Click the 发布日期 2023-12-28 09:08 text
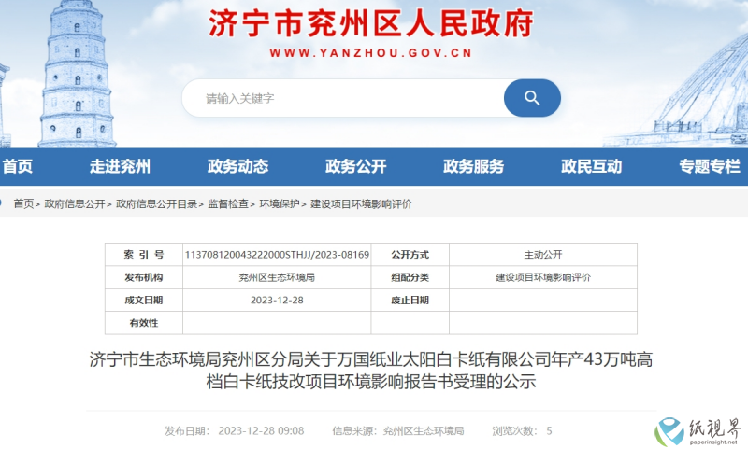 point(235,431)
